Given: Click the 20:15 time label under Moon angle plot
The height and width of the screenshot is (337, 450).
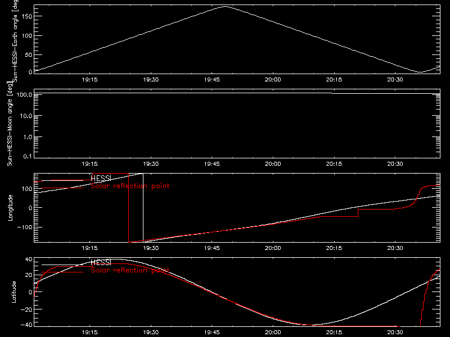Looking at the screenshot, I should pos(334,164).
